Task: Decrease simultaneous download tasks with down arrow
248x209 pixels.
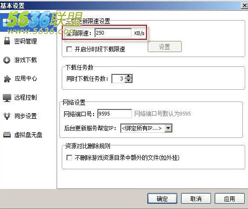Action: (129, 80)
